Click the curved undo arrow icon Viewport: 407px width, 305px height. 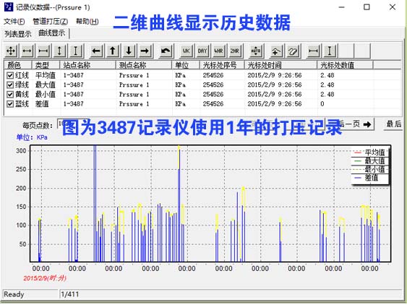(x=166, y=51)
